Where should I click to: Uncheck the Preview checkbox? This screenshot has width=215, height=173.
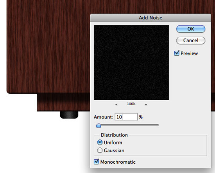(177, 53)
